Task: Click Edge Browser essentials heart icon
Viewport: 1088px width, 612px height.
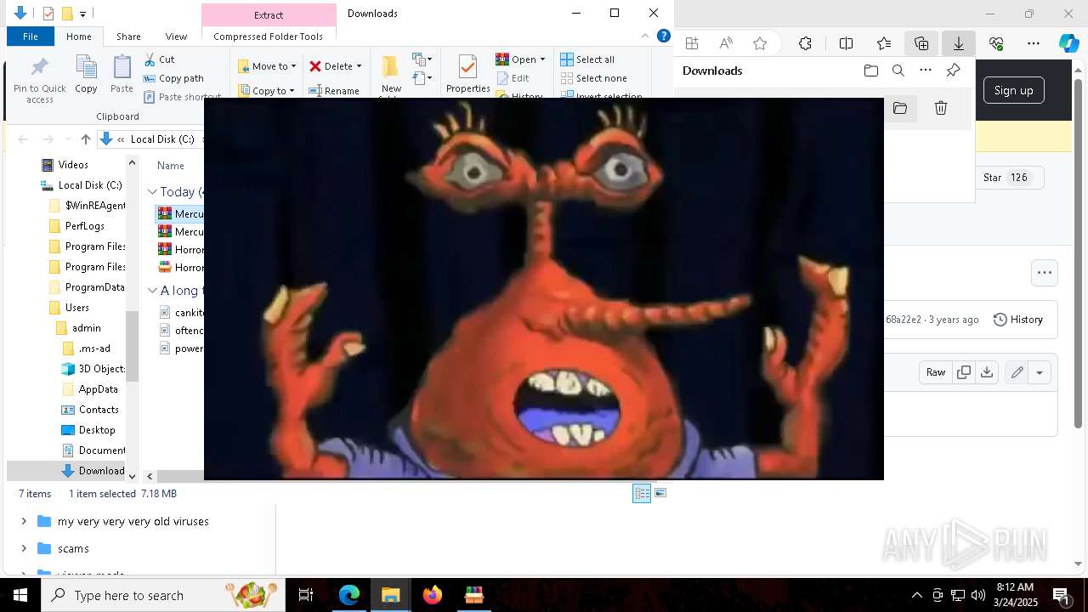Action: pyautogui.click(x=996, y=43)
